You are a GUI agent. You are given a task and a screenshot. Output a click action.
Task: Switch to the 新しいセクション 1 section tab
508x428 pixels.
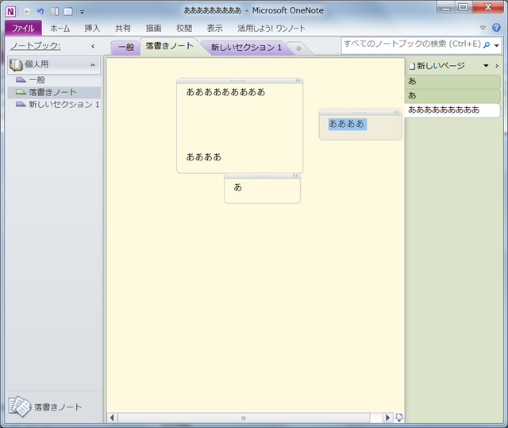click(x=246, y=48)
